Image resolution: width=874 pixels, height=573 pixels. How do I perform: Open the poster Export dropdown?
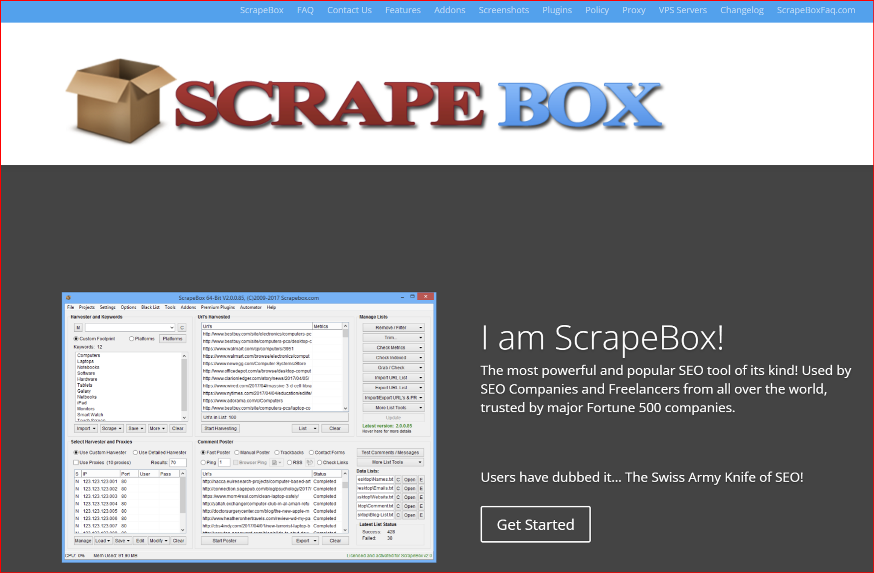tap(305, 541)
